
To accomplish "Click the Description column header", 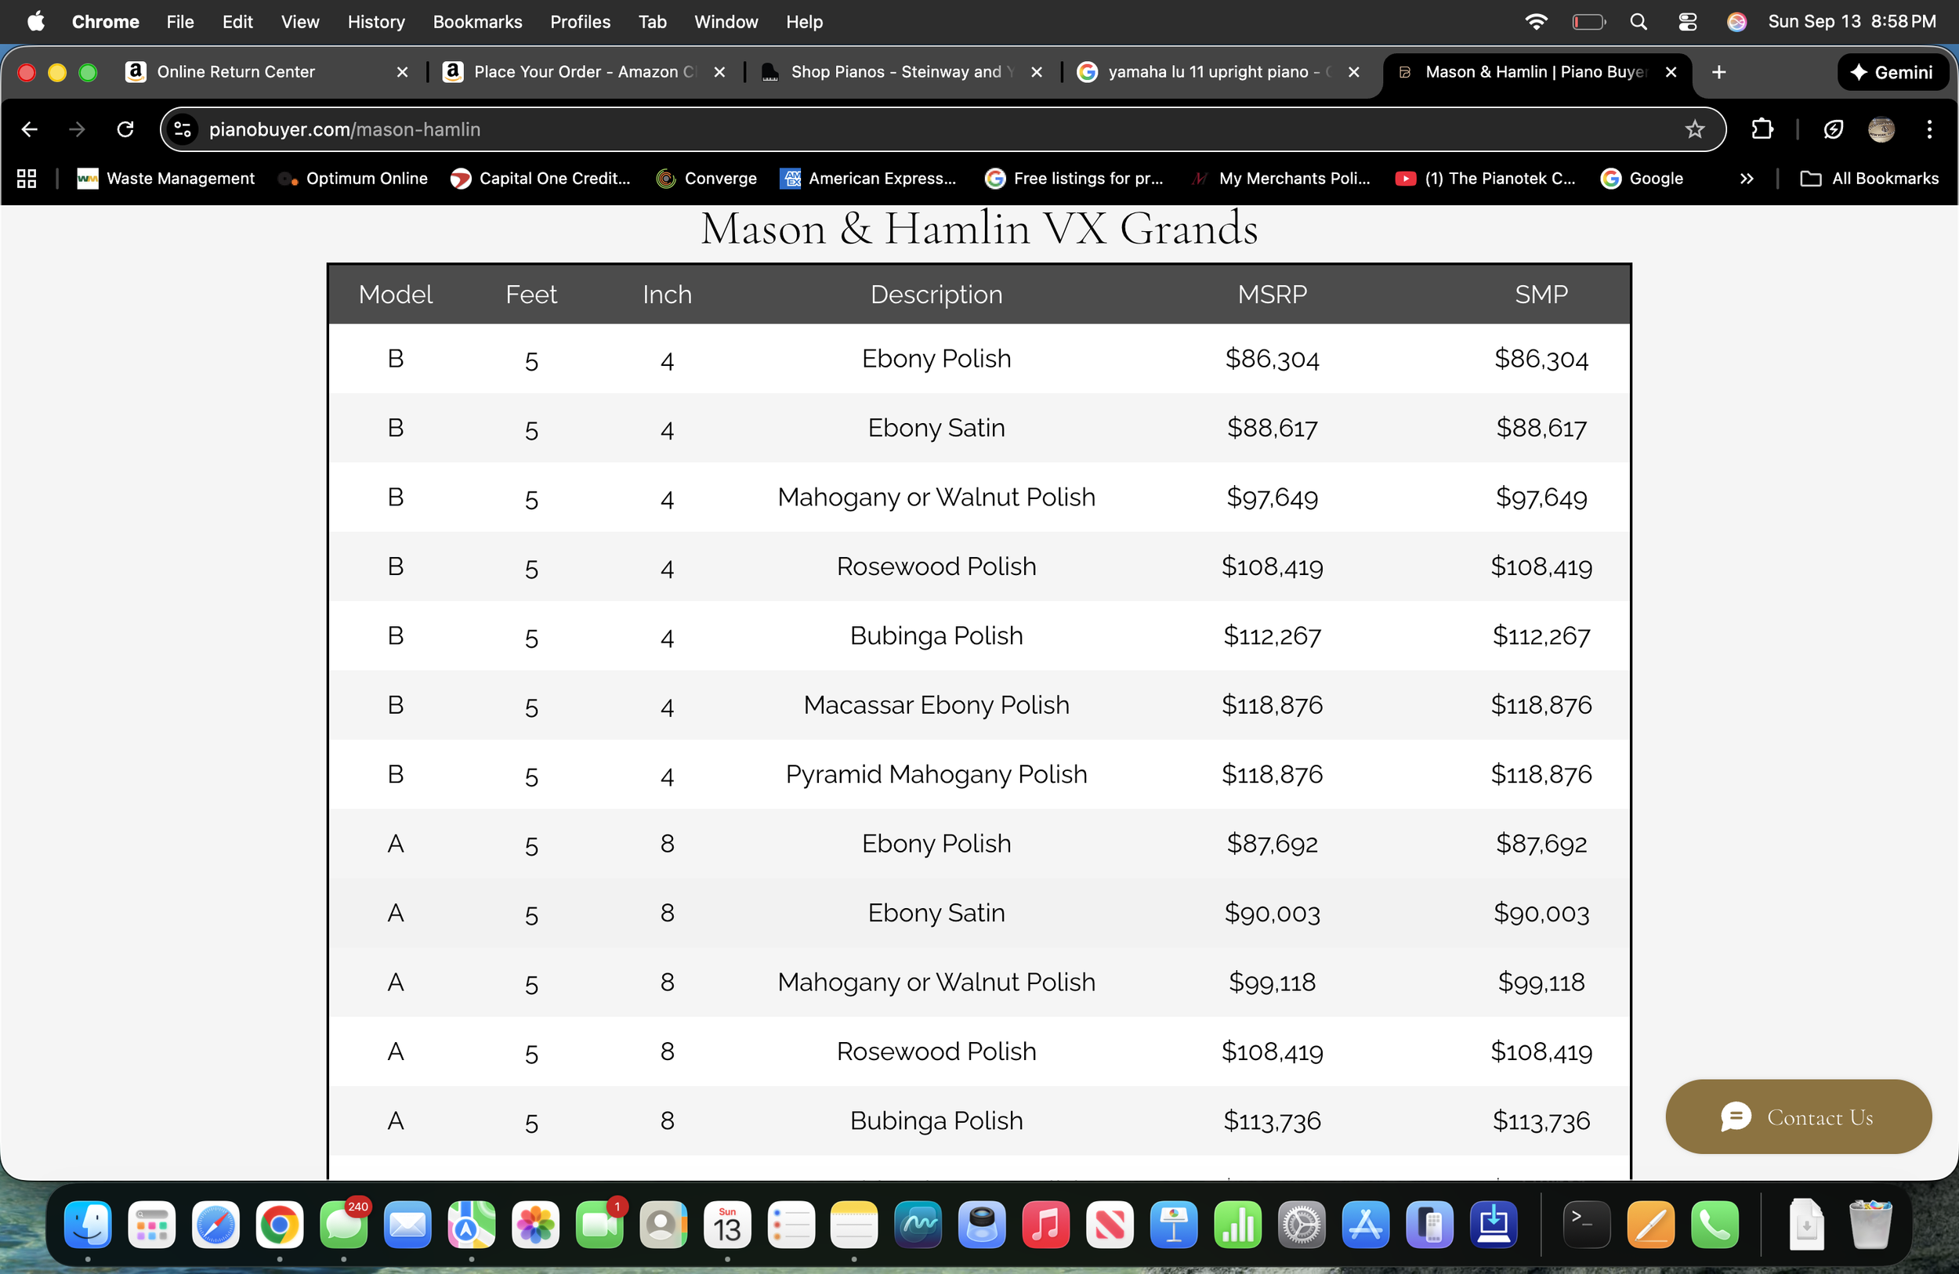I will pos(936,294).
